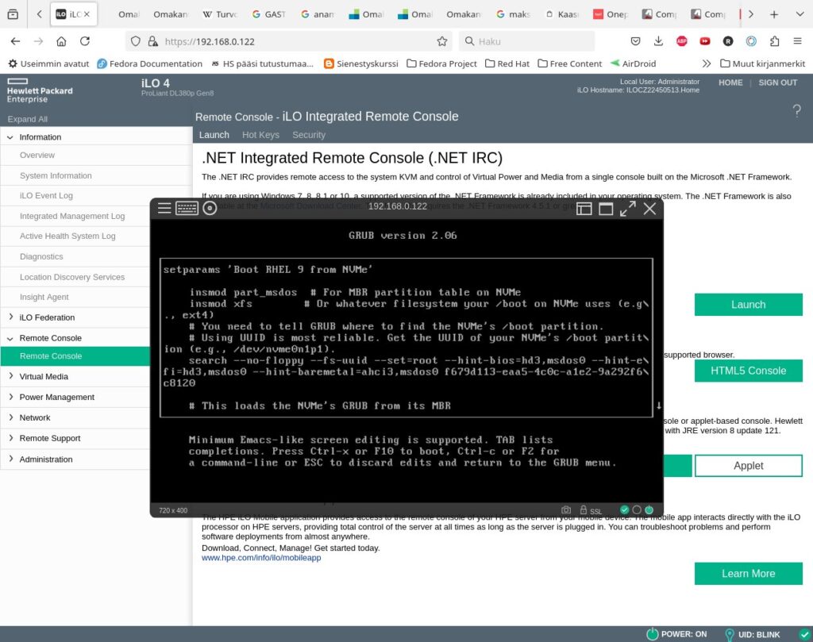Open Firefox application hamburger menu
The height and width of the screenshot is (642, 813).
click(x=797, y=41)
